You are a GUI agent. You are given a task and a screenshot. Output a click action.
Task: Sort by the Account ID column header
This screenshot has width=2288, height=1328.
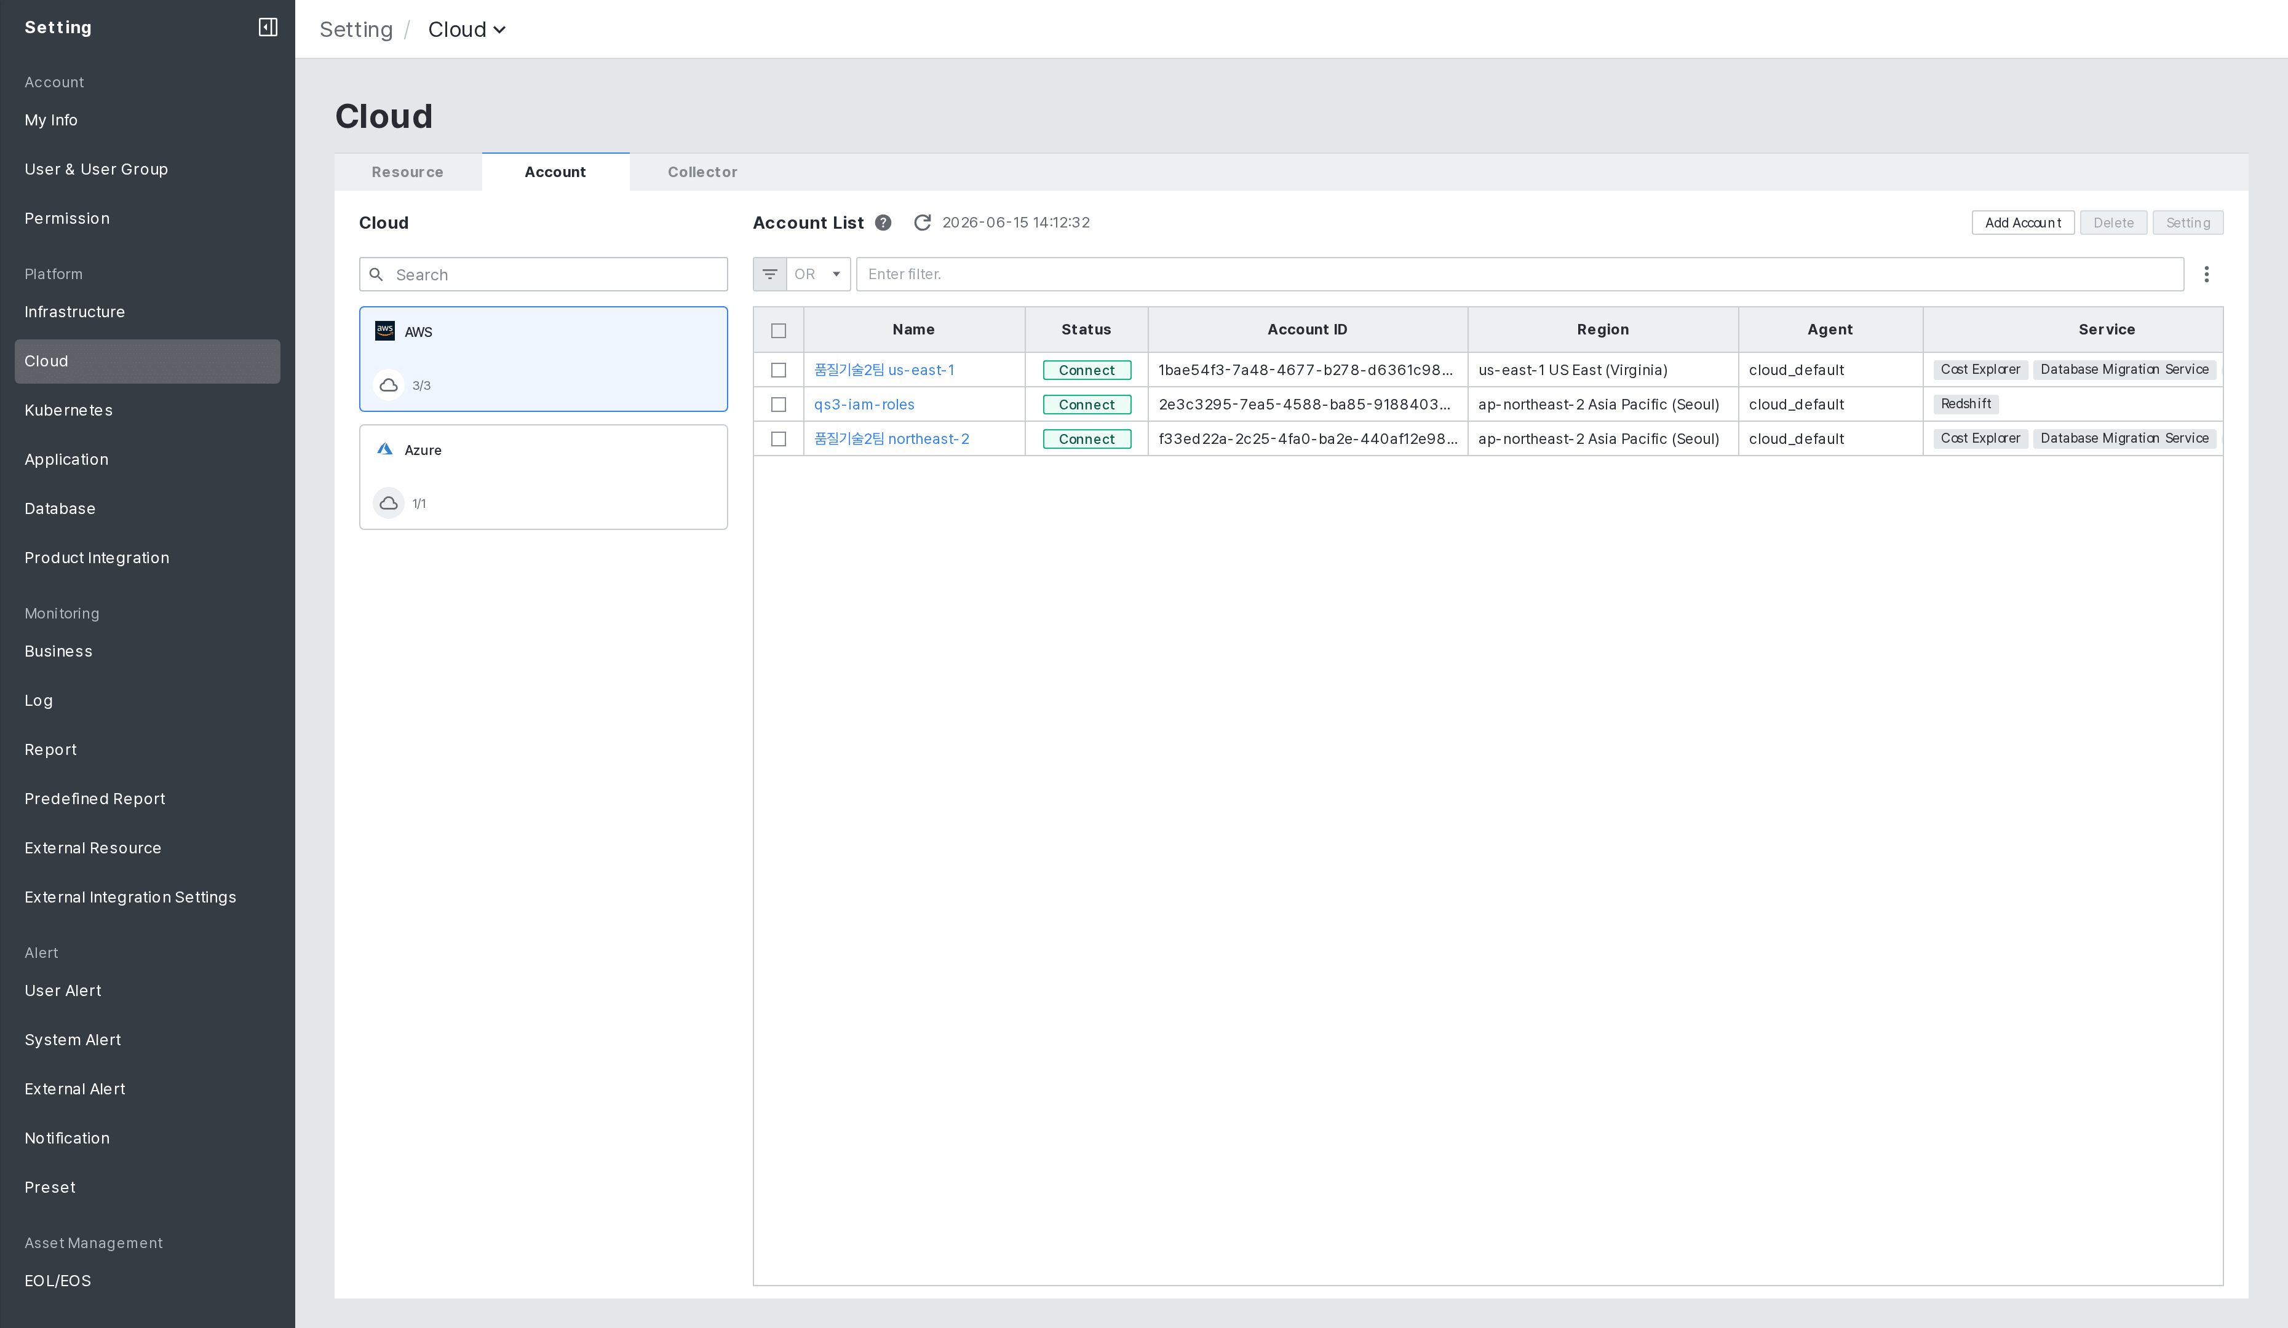pos(1308,330)
